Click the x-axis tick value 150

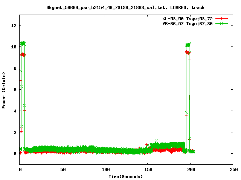click(x=148, y=169)
